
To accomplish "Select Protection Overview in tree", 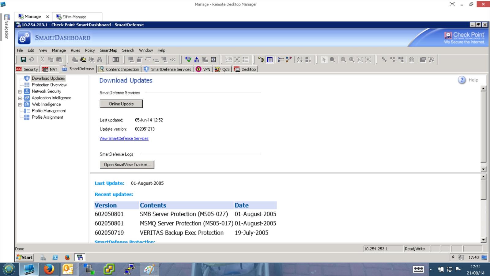I will pyautogui.click(x=49, y=85).
